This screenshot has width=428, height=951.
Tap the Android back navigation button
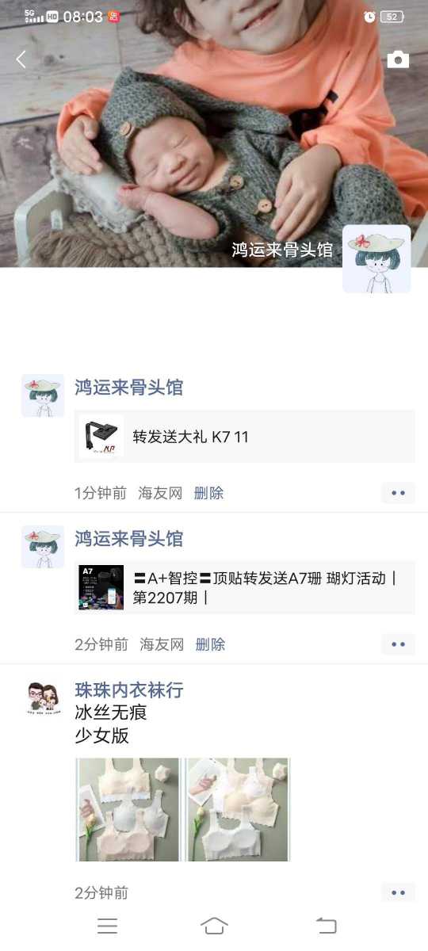(x=326, y=926)
